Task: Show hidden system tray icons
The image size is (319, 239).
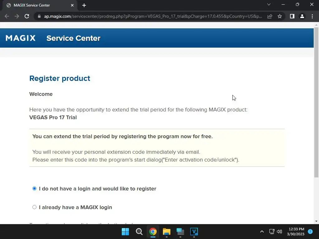Action: 262,232
